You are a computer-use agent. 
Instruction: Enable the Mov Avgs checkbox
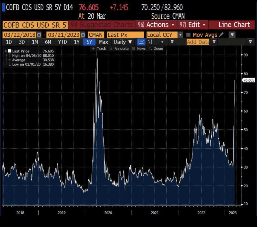click(189, 35)
